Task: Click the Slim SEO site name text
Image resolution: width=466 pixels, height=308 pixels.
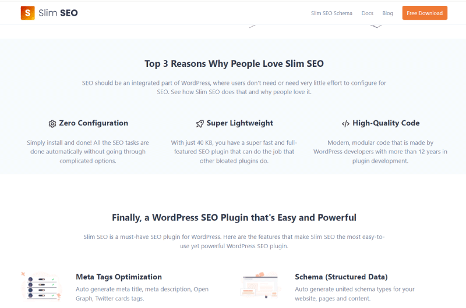Action: [x=58, y=13]
